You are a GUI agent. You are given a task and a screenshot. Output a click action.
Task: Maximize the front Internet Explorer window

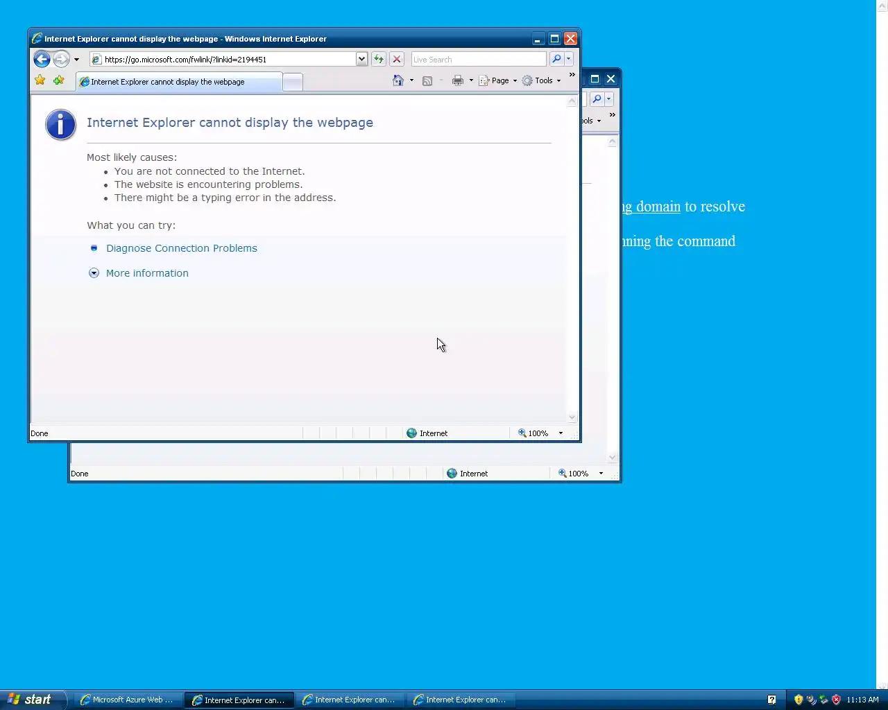coord(554,39)
